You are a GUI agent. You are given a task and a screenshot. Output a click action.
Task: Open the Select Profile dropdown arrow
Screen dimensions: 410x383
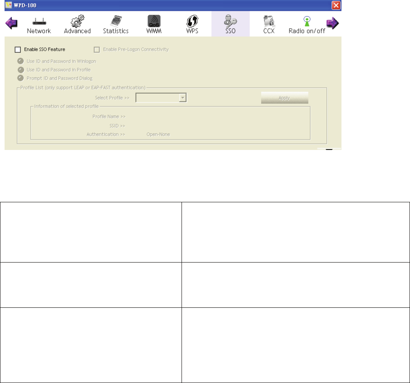coord(183,98)
